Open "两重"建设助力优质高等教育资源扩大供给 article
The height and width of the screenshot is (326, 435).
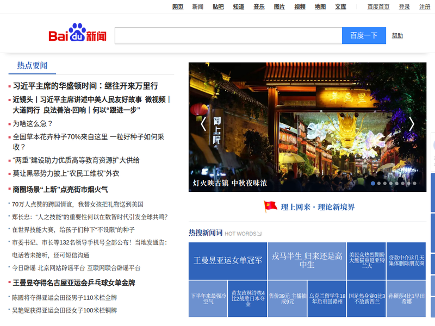click(76, 160)
